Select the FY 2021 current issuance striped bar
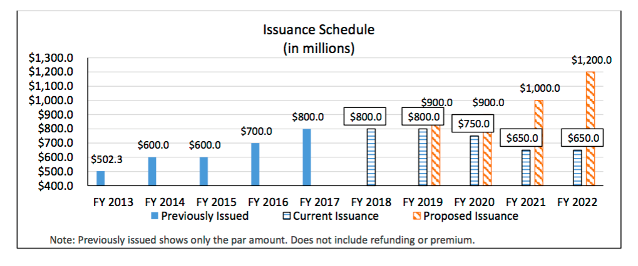 (526, 167)
